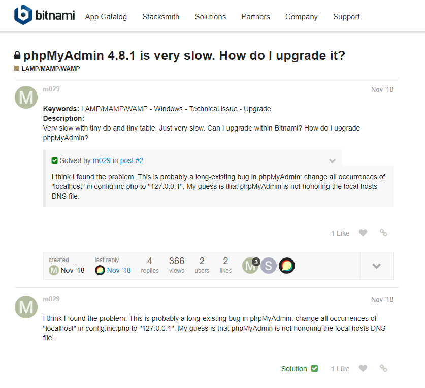Image resolution: width=425 pixels, height=388 pixels.
Task: Open the m029 username on first post
Action: (x=51, y=89)
